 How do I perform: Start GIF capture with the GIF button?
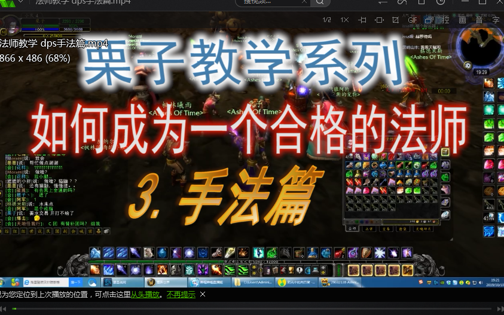click(413, 20)
